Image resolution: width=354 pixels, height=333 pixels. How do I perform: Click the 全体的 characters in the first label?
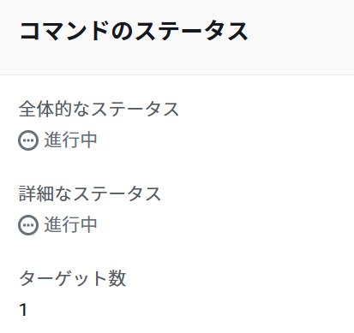45,109
